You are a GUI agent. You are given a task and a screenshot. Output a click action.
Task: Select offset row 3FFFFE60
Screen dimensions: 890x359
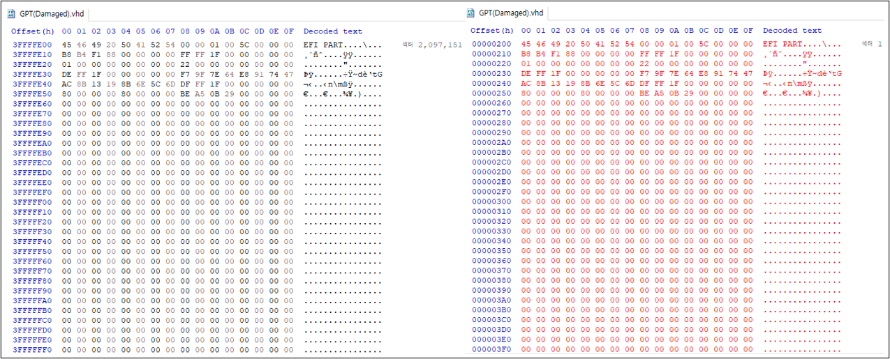[x=198, y=103]
